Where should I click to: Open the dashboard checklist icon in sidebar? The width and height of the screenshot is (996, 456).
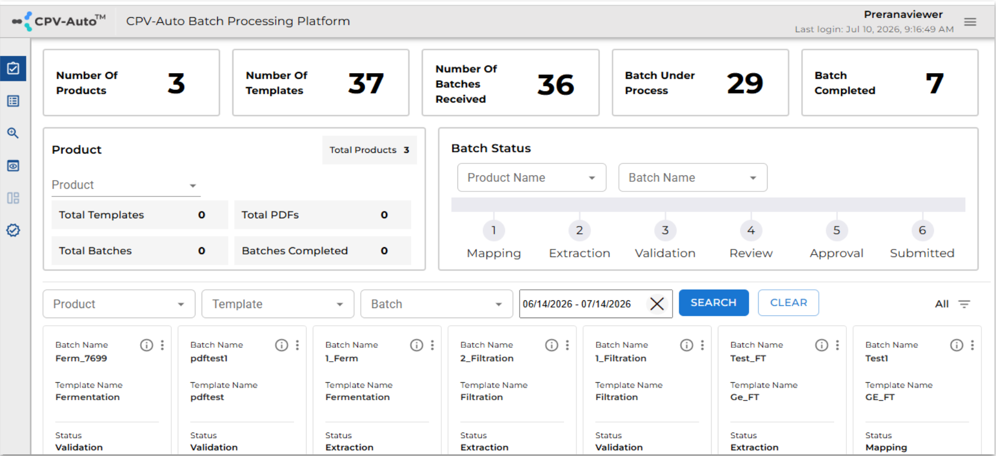(x=13, y=69)
